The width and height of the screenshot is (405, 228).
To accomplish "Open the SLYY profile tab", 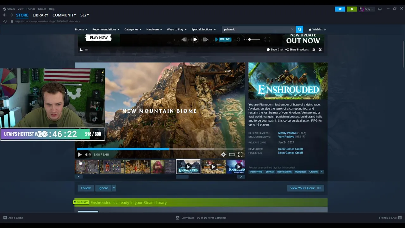I will 85,15.
